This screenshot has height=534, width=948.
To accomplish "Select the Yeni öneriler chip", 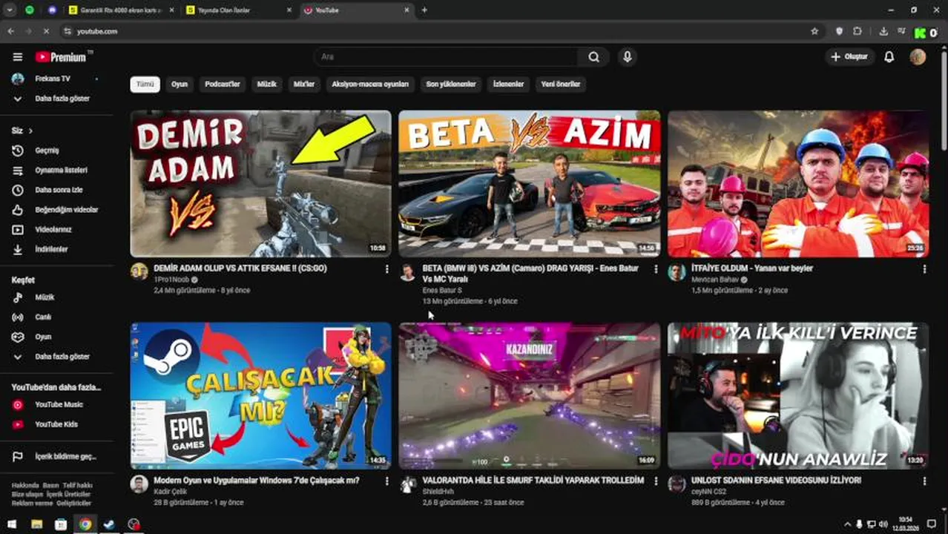I will coord(561,84).
